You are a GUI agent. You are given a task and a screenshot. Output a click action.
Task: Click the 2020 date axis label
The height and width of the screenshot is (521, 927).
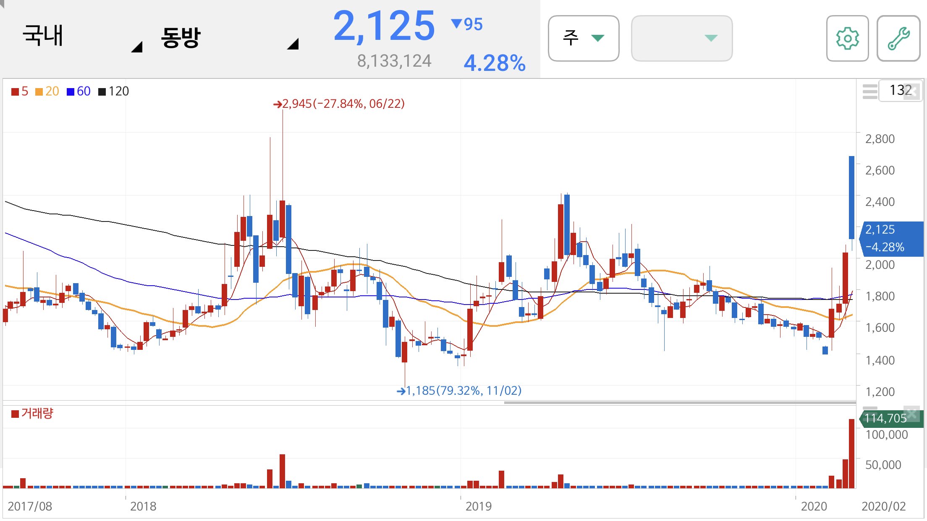[x=814, y=506]
